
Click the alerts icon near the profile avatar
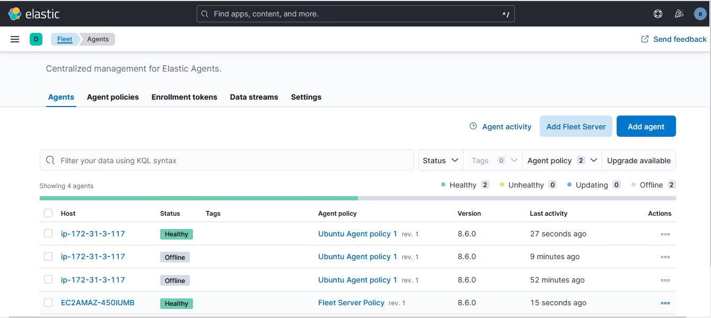679,14
